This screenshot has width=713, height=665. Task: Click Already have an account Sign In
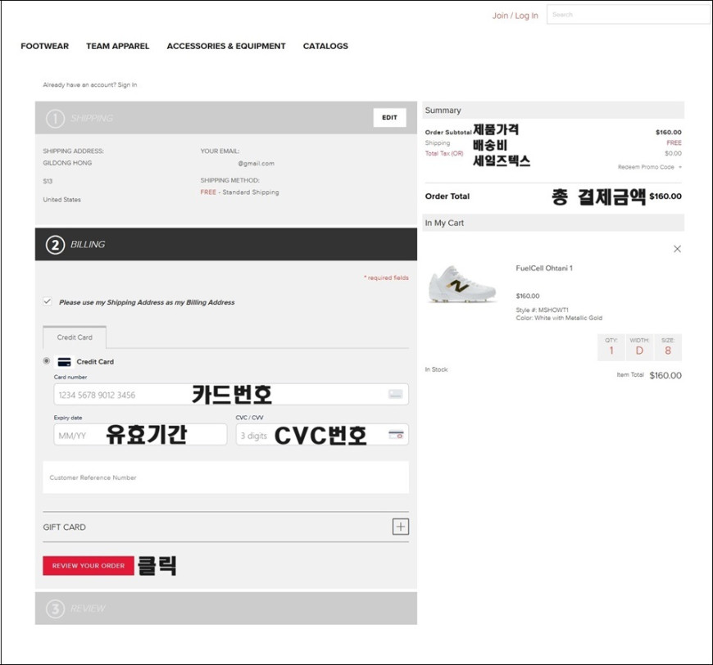coord(90,84)
